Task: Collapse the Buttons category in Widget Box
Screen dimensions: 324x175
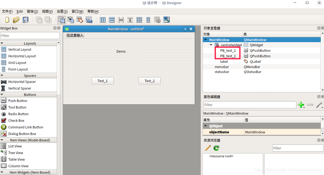Action: coord(2,95)
